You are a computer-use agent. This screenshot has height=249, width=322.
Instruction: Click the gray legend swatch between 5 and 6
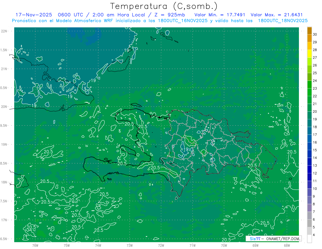point(309,223)
